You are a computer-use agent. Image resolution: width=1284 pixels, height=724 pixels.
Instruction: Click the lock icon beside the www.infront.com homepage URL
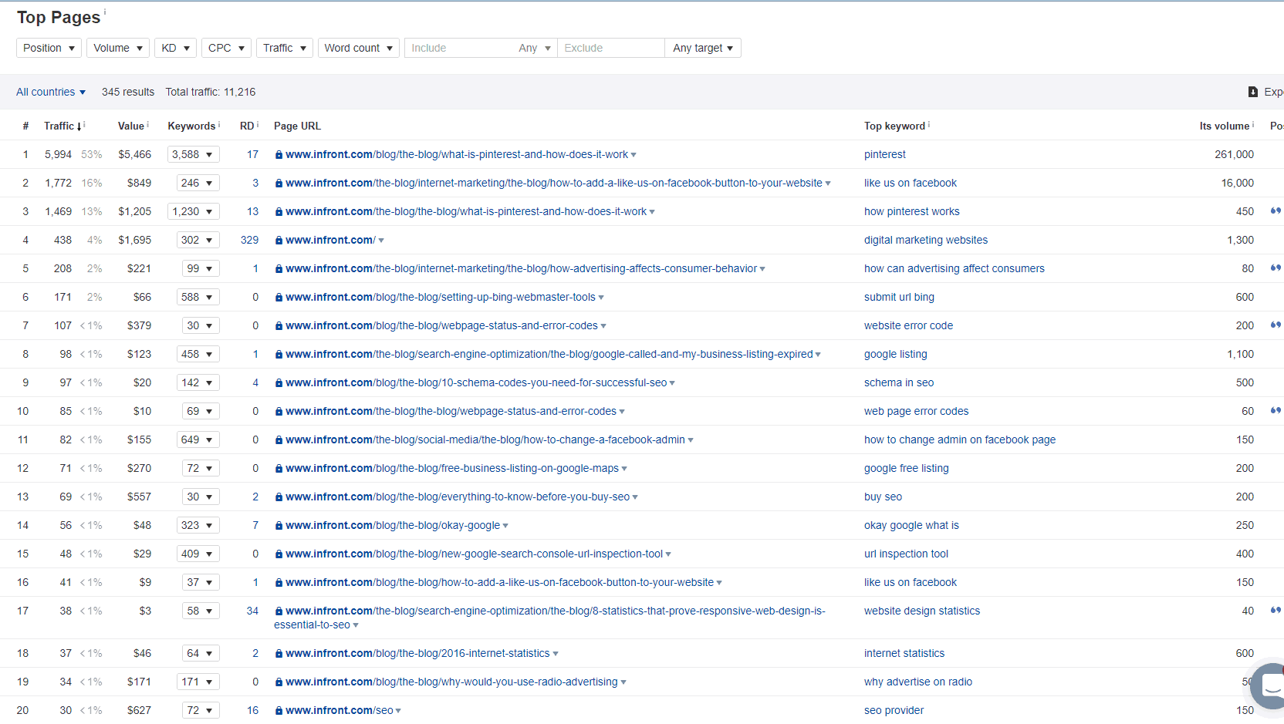[x=279, y=239]
